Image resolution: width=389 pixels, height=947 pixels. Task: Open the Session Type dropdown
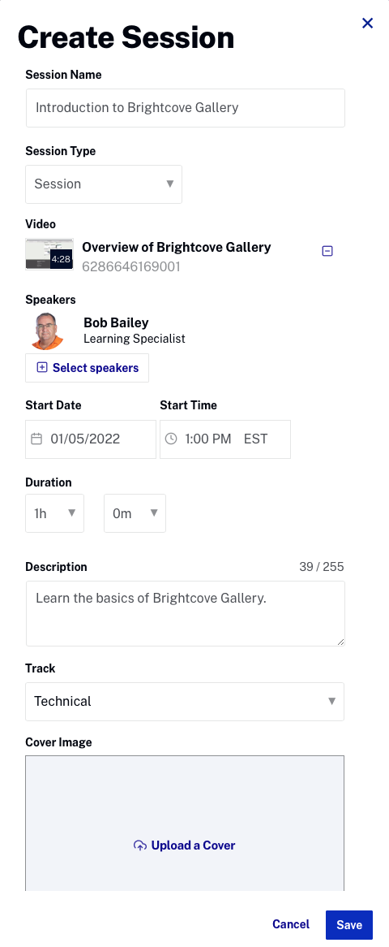click(104, 184)
